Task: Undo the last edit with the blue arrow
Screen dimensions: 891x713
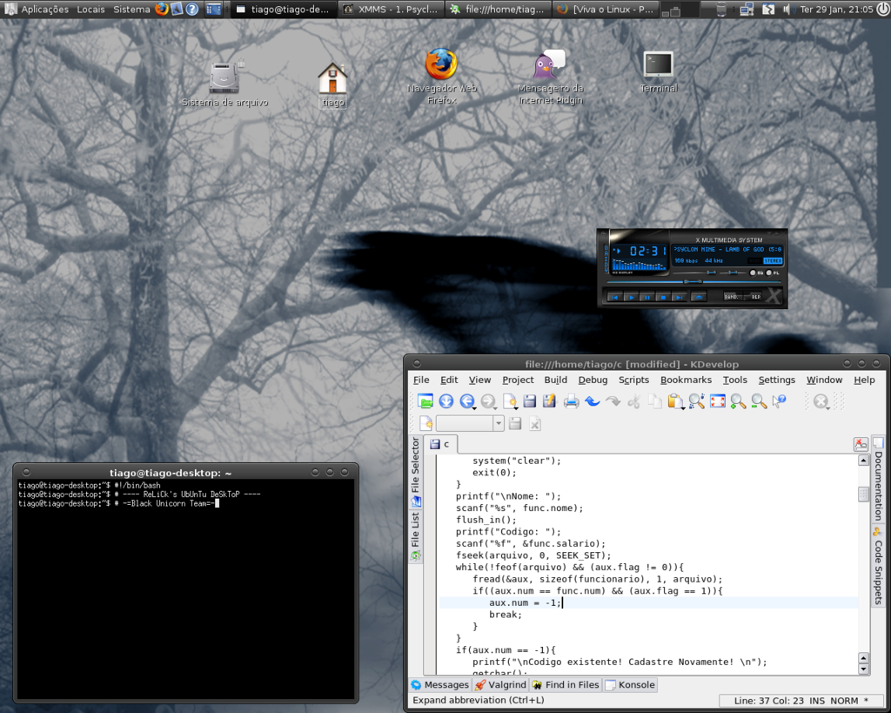Action: tap(592, 401)
